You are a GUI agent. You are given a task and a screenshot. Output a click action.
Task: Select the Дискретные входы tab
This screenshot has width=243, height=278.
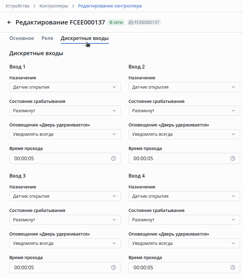[85, 38]
